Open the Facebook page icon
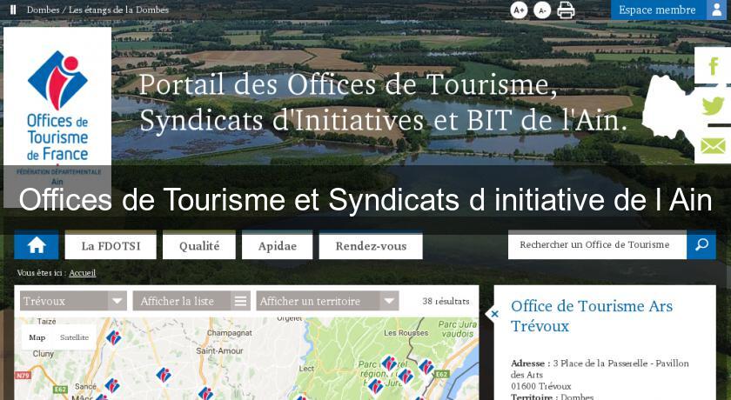The image size is (731, 400). point(713,66)
